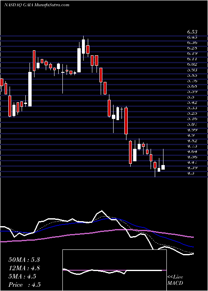Click the 4.39 price axis label

pos(192,168)
